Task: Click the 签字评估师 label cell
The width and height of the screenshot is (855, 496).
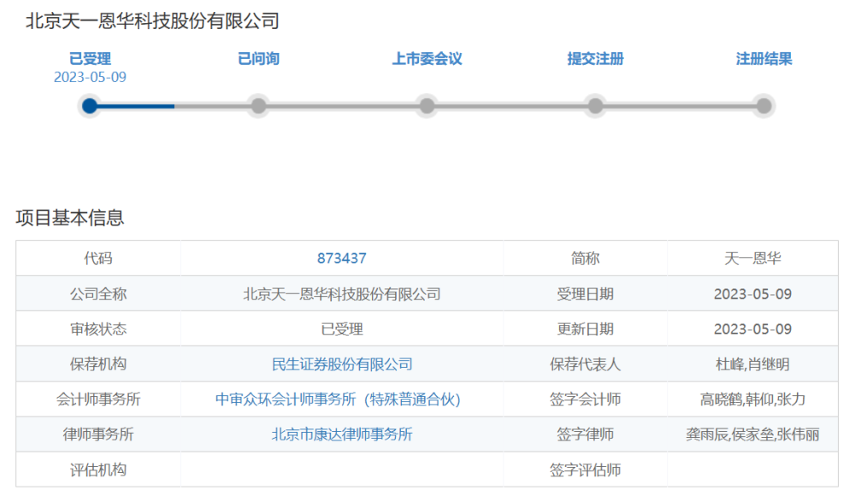Action: (585, 469)
